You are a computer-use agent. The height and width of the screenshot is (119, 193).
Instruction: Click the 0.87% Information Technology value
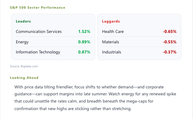coord(84,52)
